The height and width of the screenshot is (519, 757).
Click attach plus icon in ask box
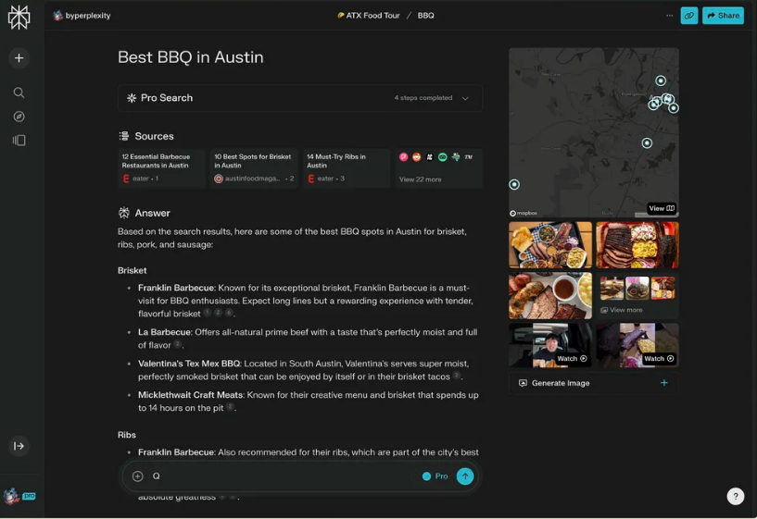(137, 476)
